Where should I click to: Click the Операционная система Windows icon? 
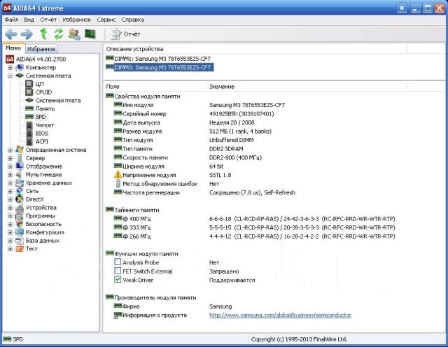20,150
